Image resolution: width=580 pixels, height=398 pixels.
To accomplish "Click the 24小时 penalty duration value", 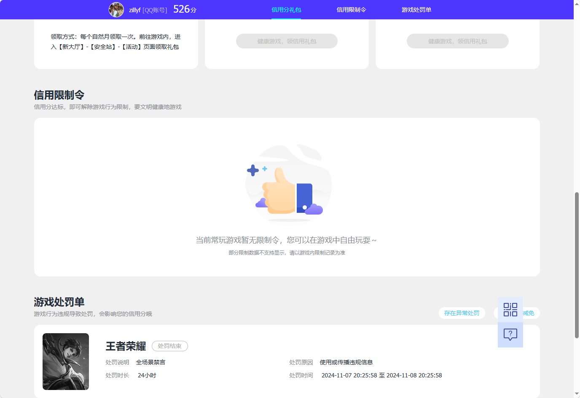I will 147,375.
